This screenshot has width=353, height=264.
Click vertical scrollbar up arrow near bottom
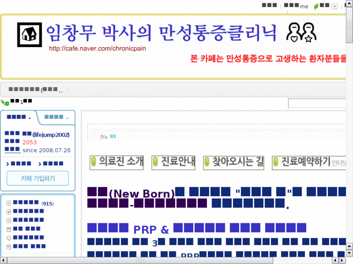[350, 246]
